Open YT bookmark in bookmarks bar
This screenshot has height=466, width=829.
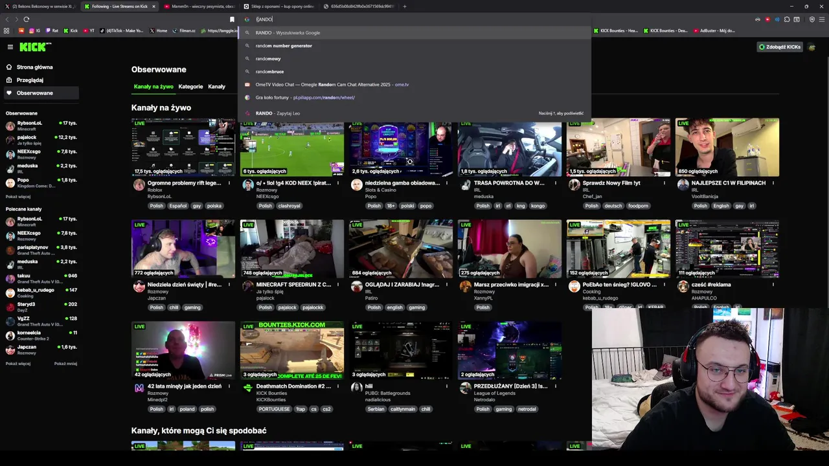89,30
